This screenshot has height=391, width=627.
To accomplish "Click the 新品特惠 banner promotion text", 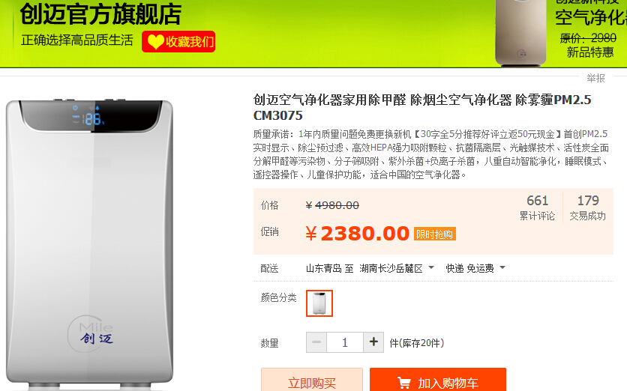I will (x=590, y=52).
